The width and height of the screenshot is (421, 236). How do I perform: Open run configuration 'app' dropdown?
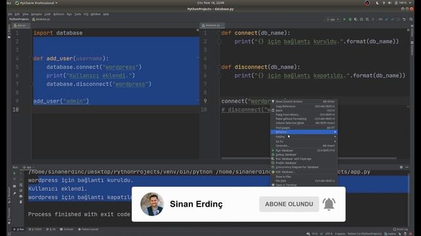pyautogui.click(x=333, y=19)
